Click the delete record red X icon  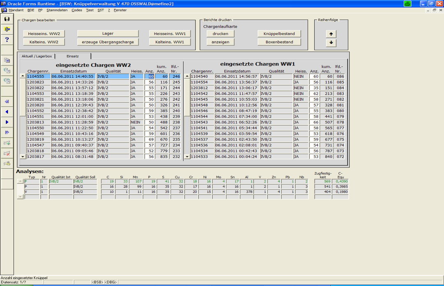[7, 153]
